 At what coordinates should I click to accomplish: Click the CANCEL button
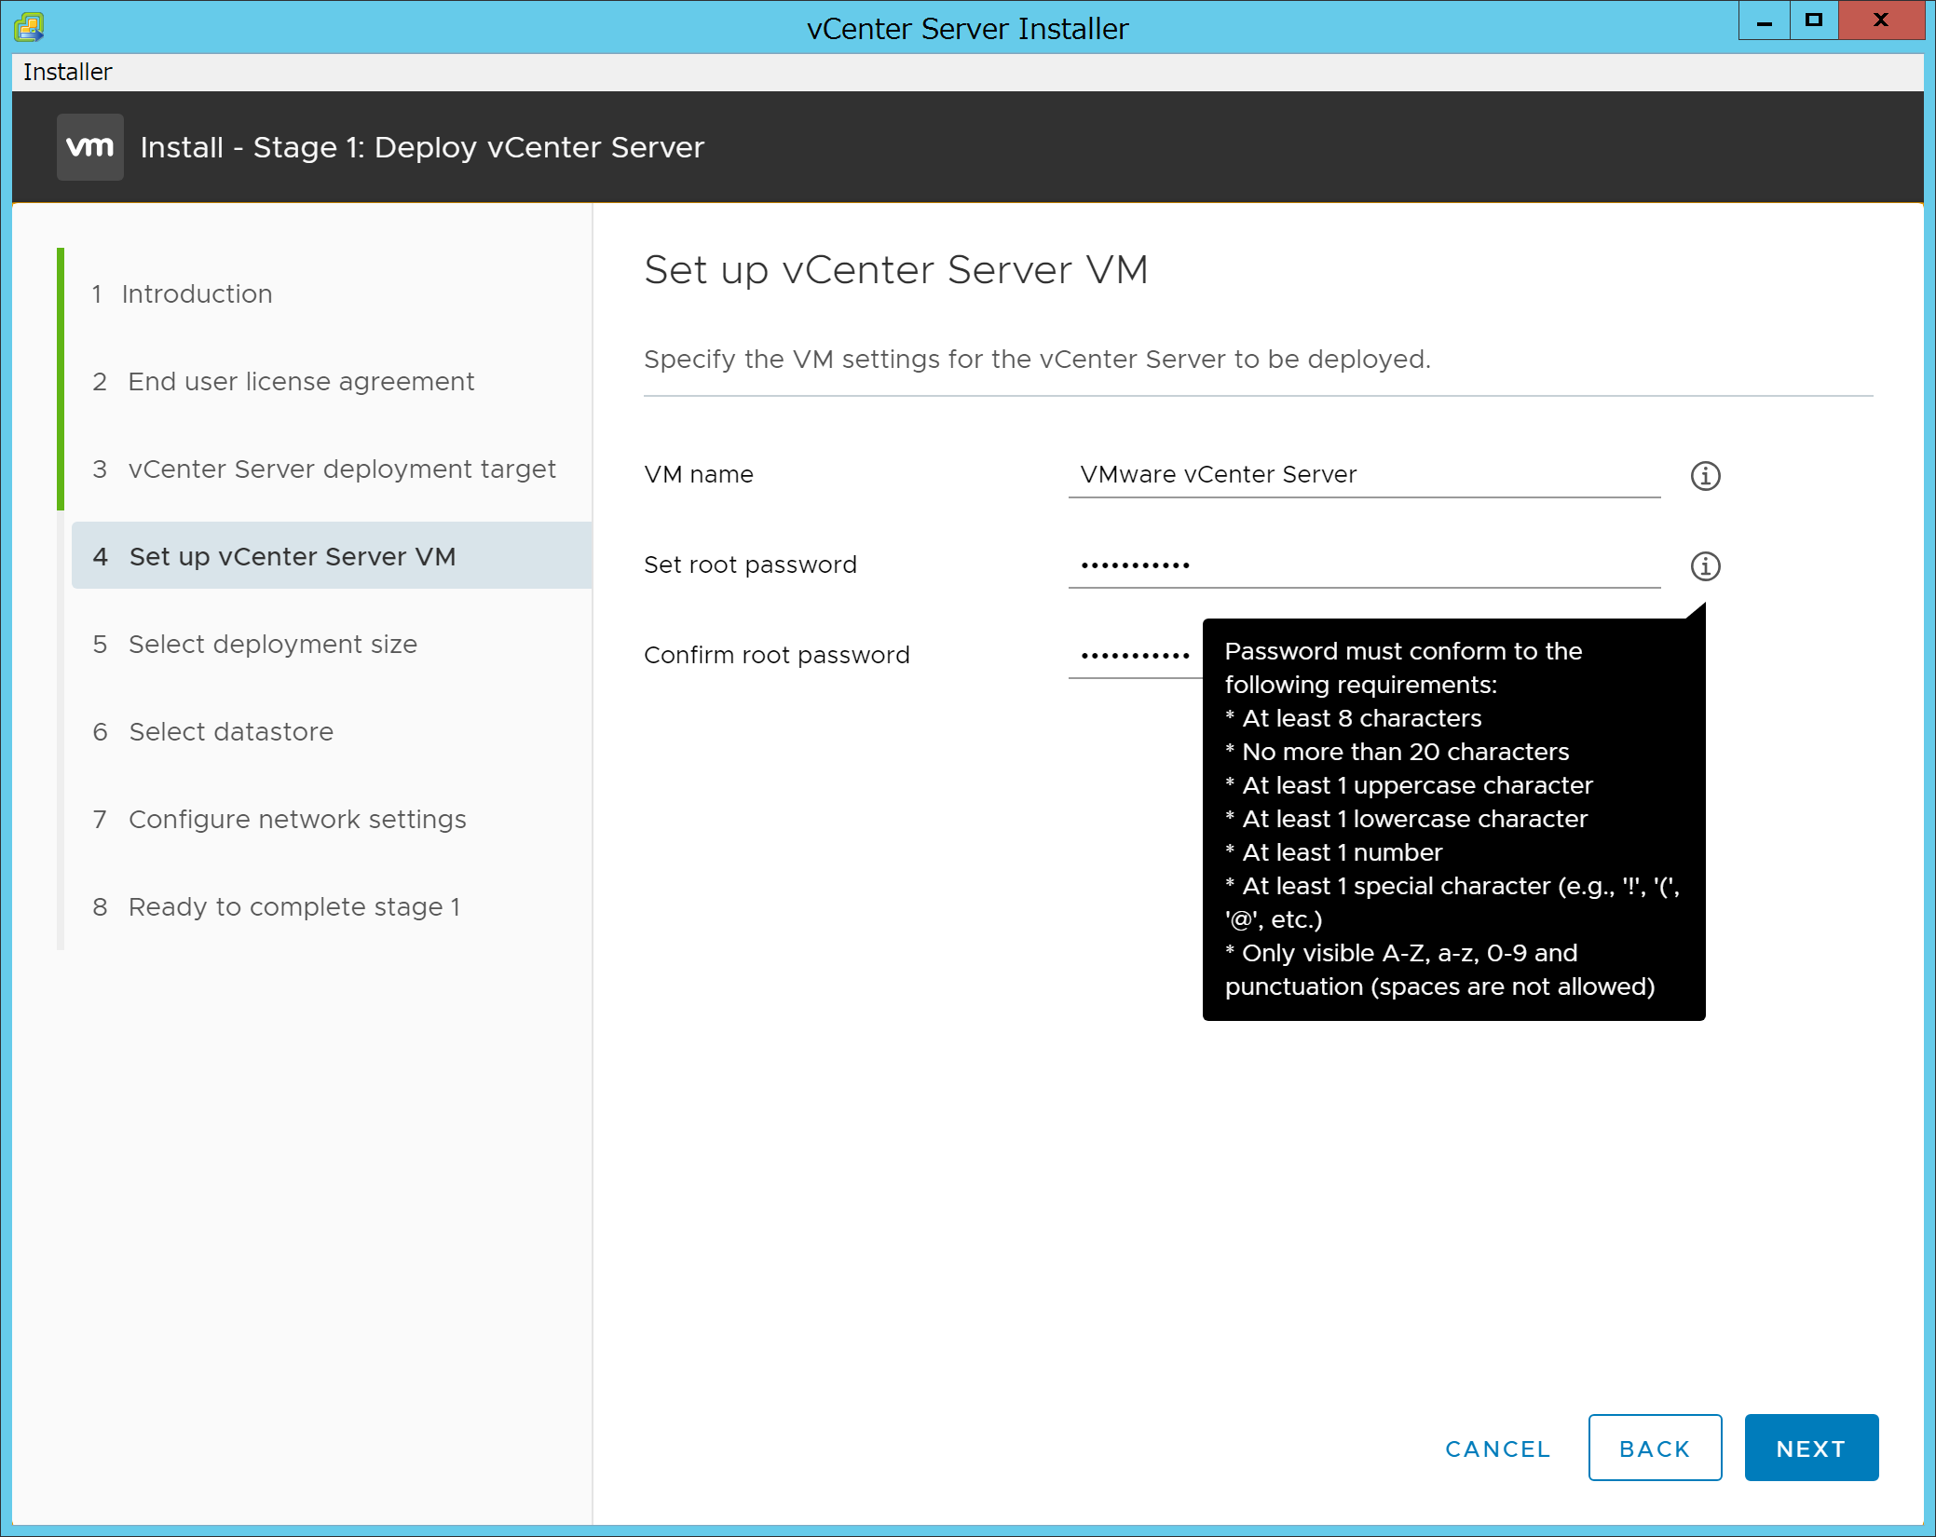coord(1497,1449)
